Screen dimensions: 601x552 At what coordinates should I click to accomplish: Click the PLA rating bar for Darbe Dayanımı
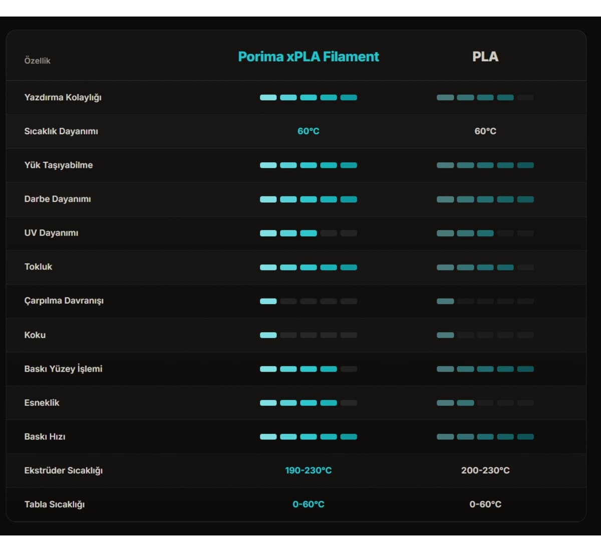click(485, 199)
